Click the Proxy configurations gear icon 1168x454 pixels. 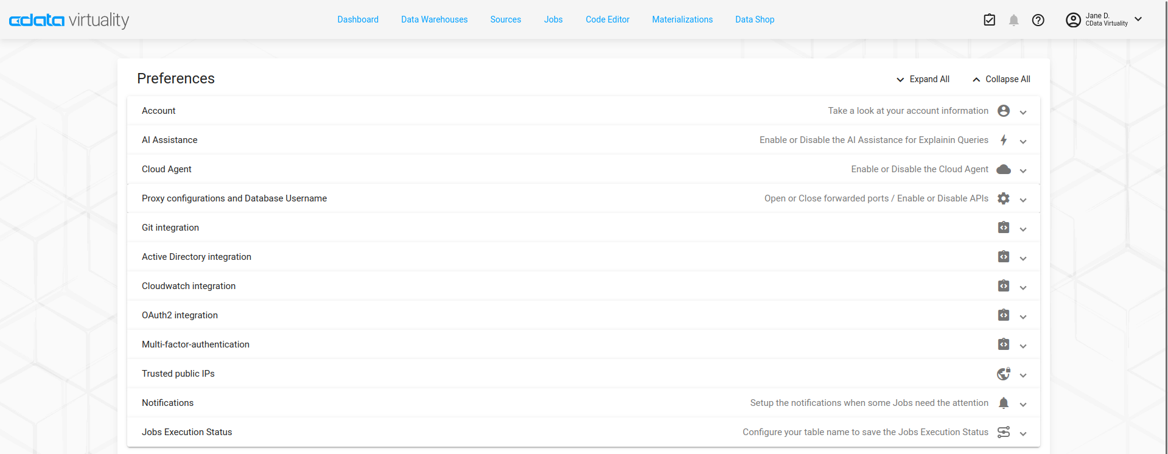(1003, 198)
